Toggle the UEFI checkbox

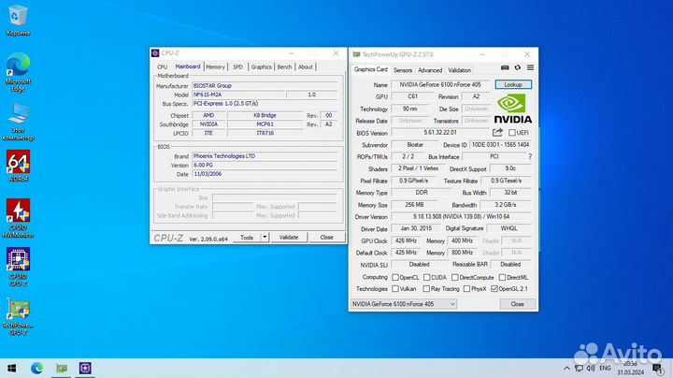pyautogui.click(x=512, y=133)
